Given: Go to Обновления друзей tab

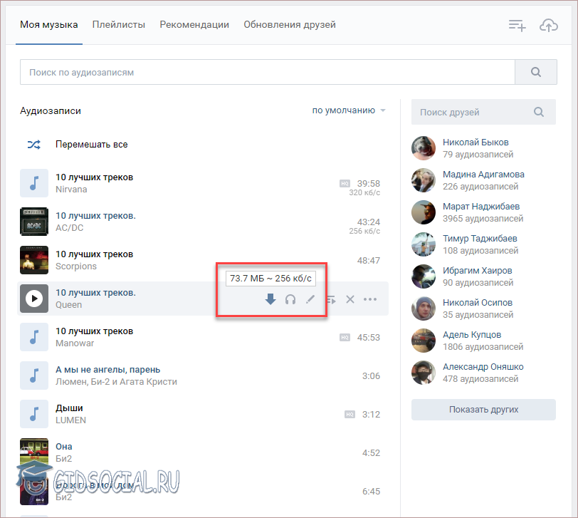Looking at the screenshot, I should pyautogui.click(x=289, y=24).
